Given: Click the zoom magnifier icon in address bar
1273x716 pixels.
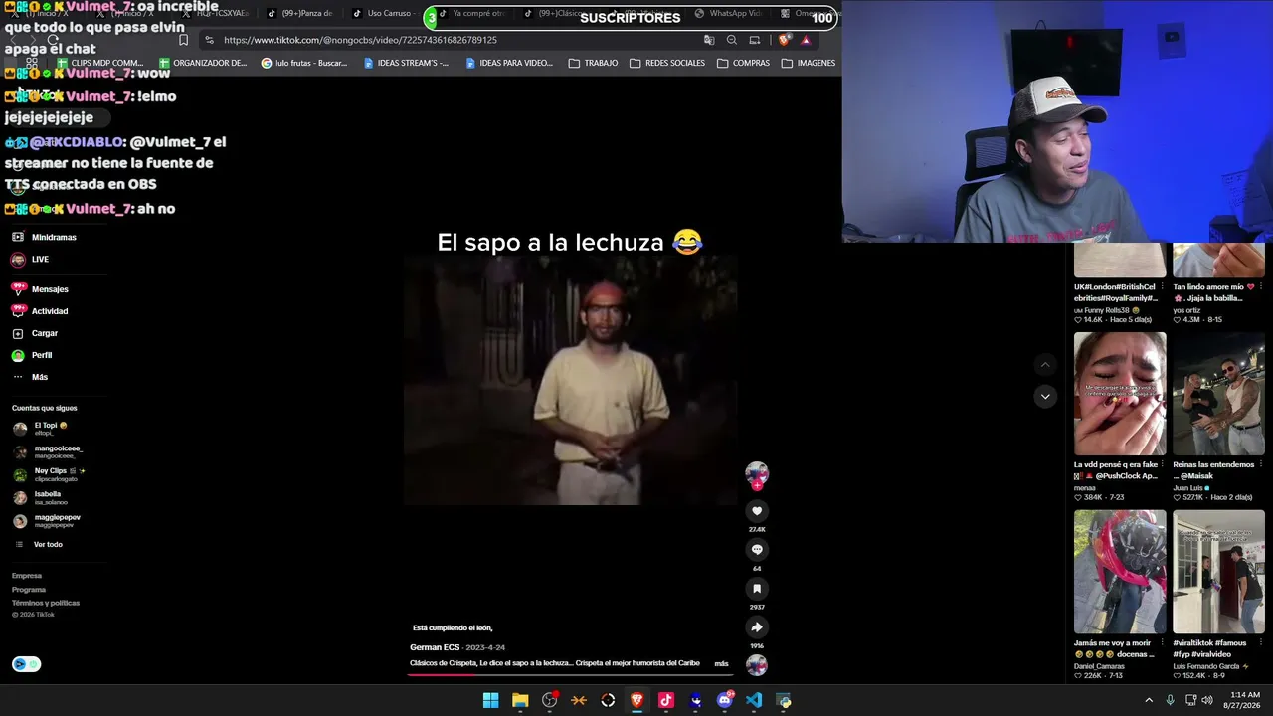Looking at the screenshot, I should tap(732, 40).
